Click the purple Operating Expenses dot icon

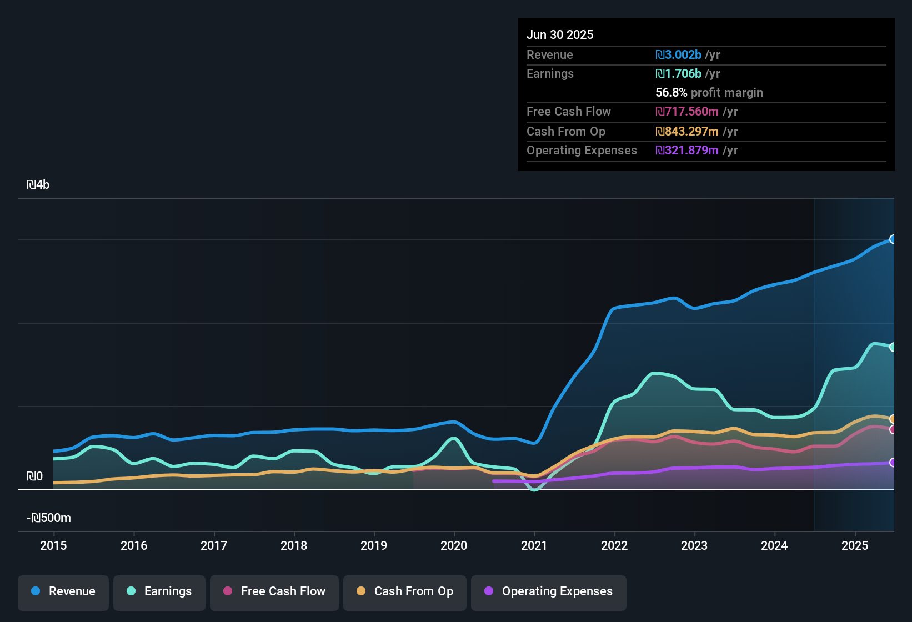click(x=489, y=591)
